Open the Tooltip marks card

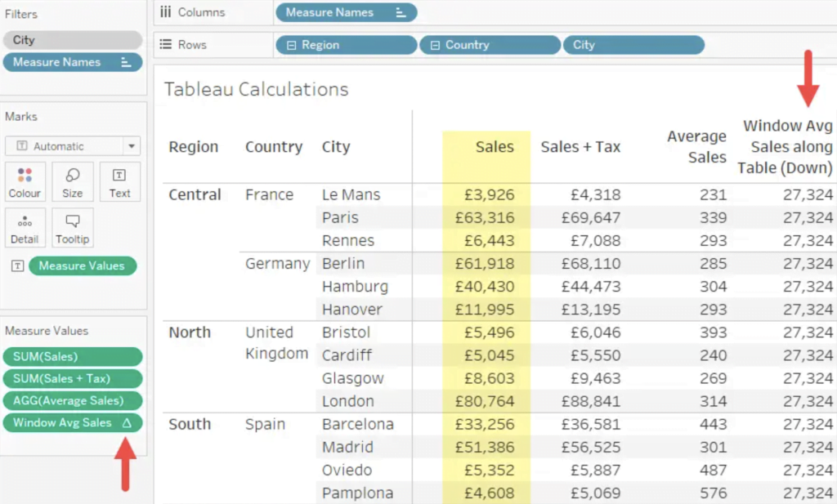[72, 228]
